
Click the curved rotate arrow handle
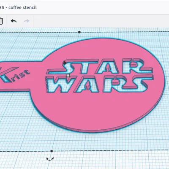(50, 159)
